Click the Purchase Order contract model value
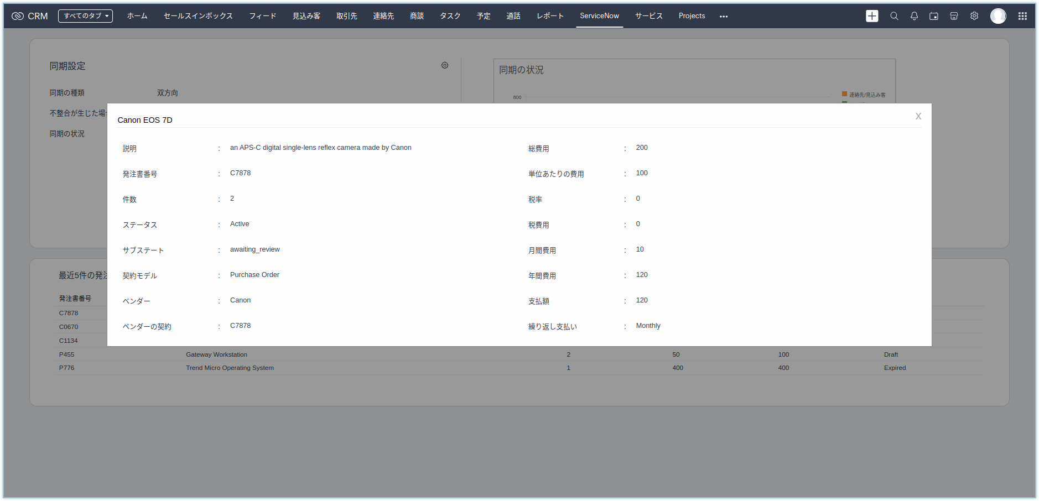The width and height of the screenshot is (1039, 501). [254, 275]
